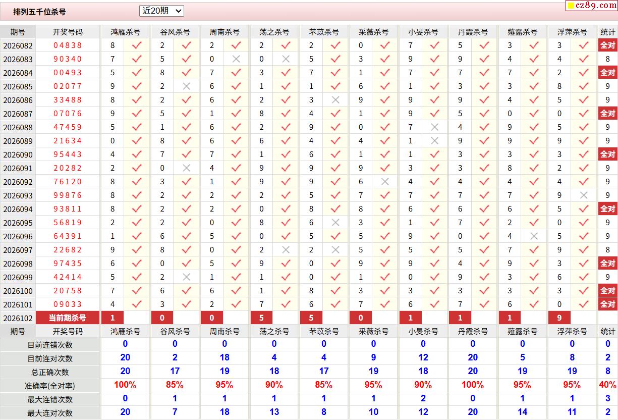Click the yellow square beside cz89.com

(571, 6)
